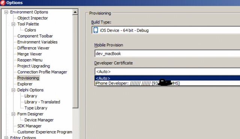The width and height of the screenshot is (240, 139).
Task: Open Customer Experience Program page
Action: 45,132
